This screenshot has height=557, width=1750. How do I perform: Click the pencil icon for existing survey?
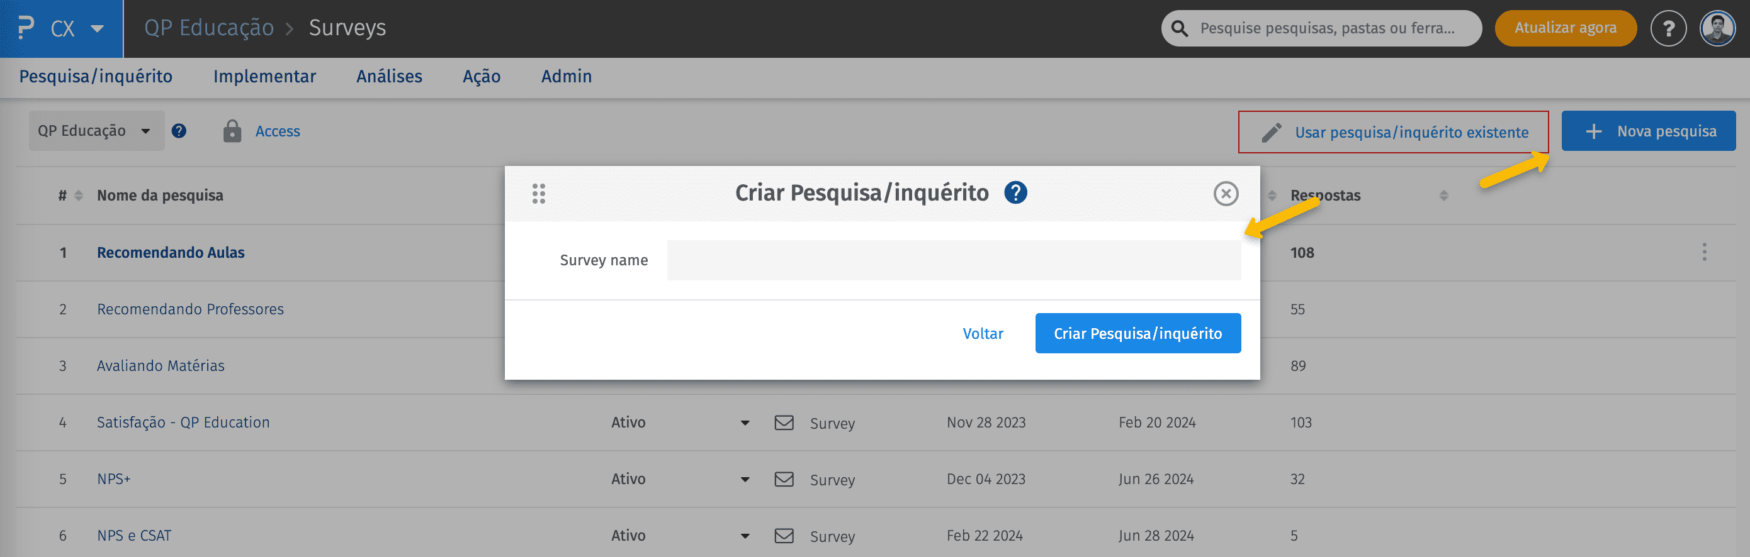coord(1271,132)
